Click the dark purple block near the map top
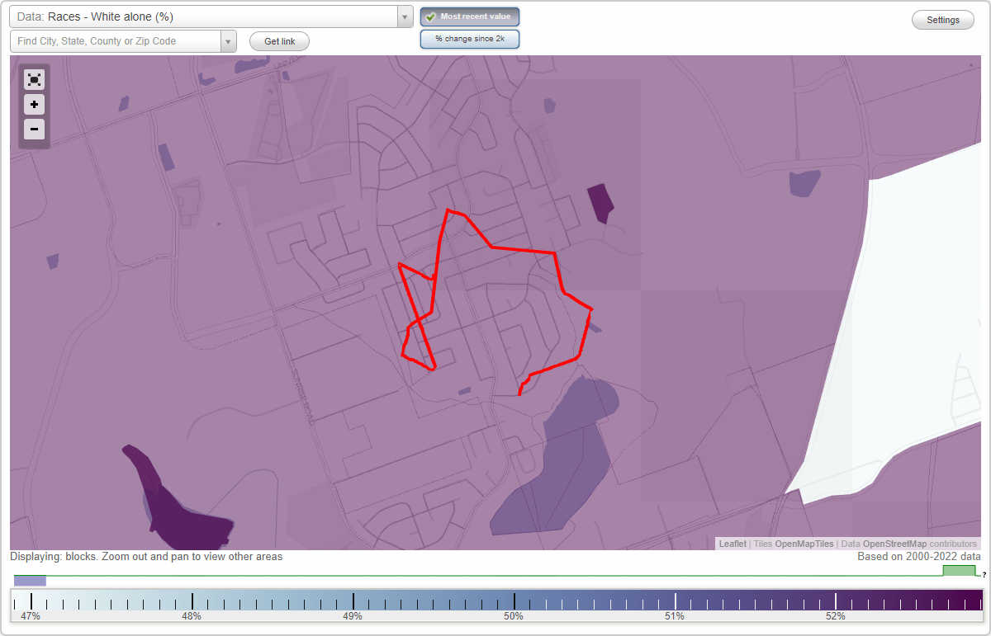The width and height of the screenshot is (991, 636). [600, 203]
